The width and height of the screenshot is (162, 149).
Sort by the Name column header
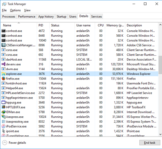pos(19,25)
